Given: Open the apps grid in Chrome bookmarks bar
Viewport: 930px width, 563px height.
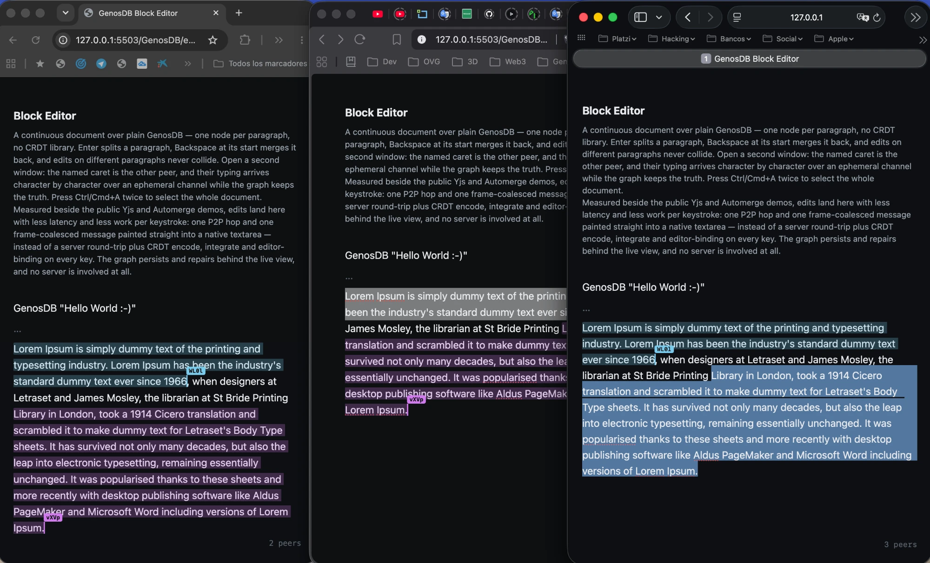Looking at the screenshot, I should point(11,64).
